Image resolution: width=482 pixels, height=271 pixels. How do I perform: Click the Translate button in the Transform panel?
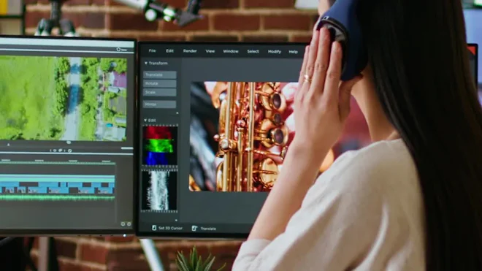point(159,75)
